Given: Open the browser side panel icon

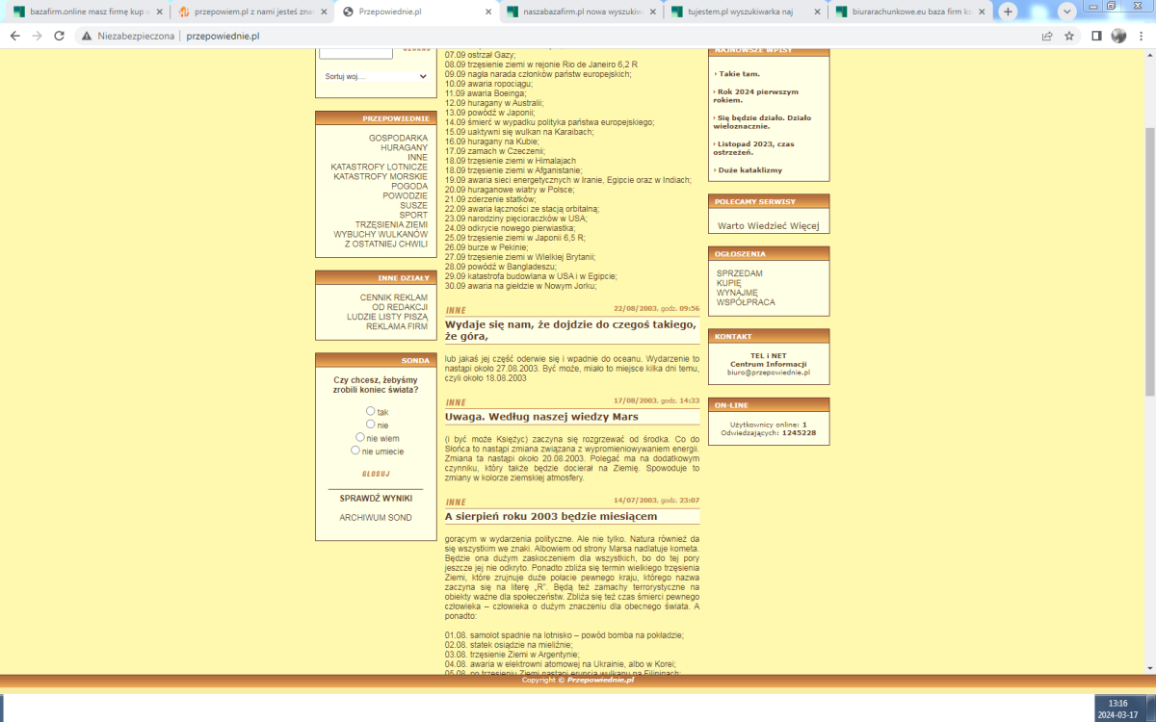Looking at the screenshot, I should 1096,36.
